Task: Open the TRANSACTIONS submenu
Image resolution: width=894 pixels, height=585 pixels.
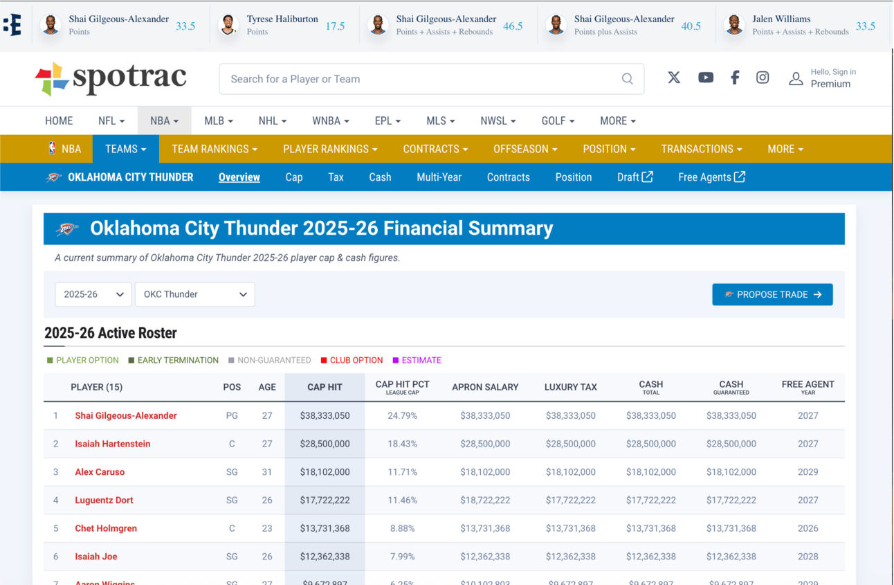Action: click(x=702, y=149)
